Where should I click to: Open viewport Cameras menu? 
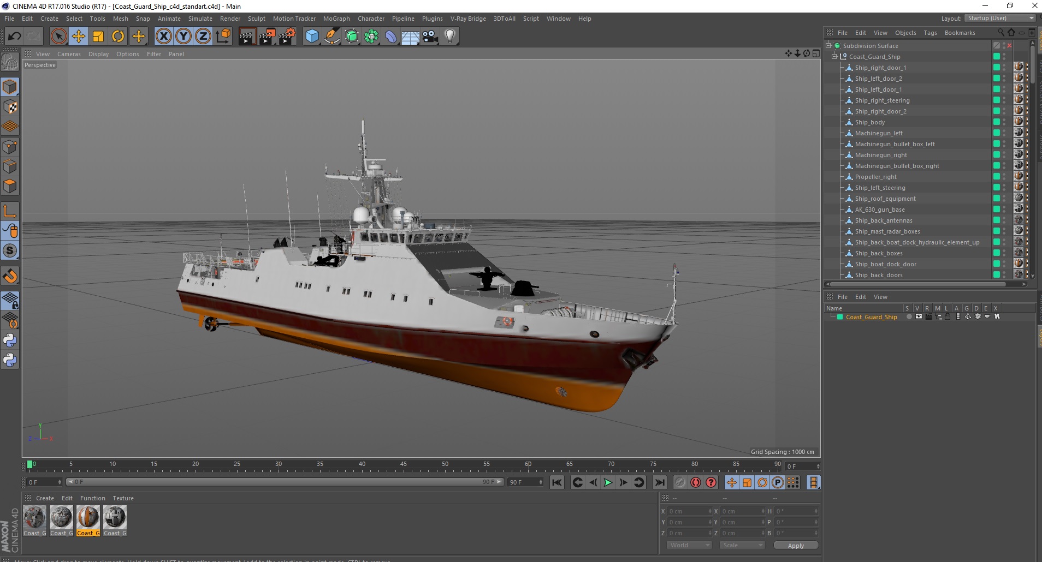point(69,54)
